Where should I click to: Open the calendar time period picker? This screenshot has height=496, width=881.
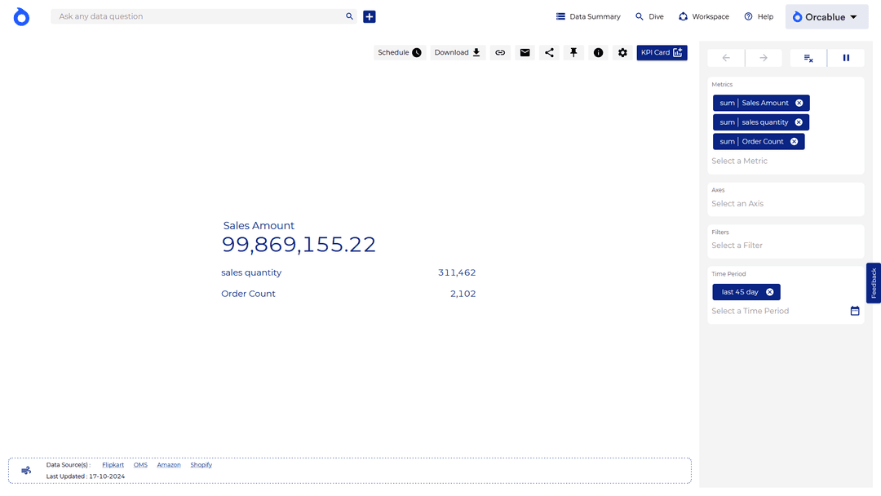[855, 311]
